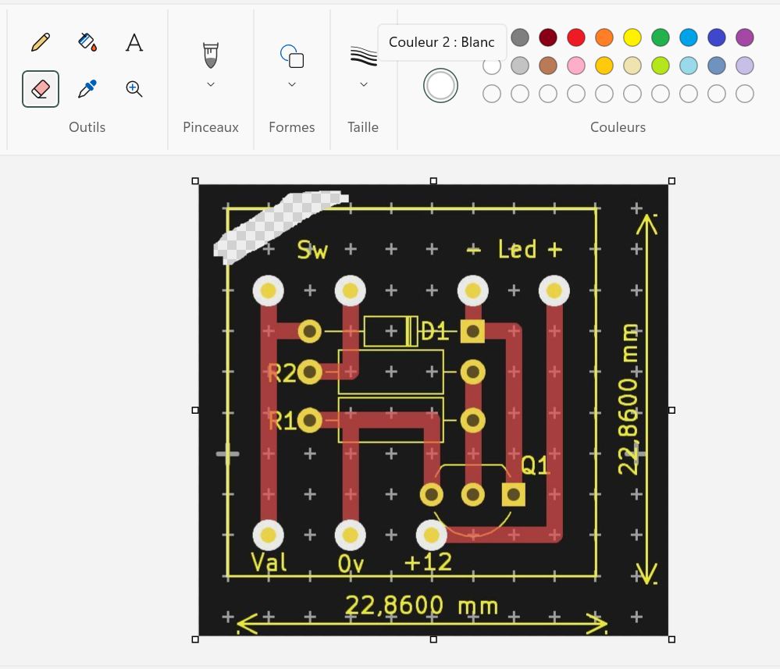Pick the dark red color swatch
This screenshot has height=669, width=780.
pos(547,37)
